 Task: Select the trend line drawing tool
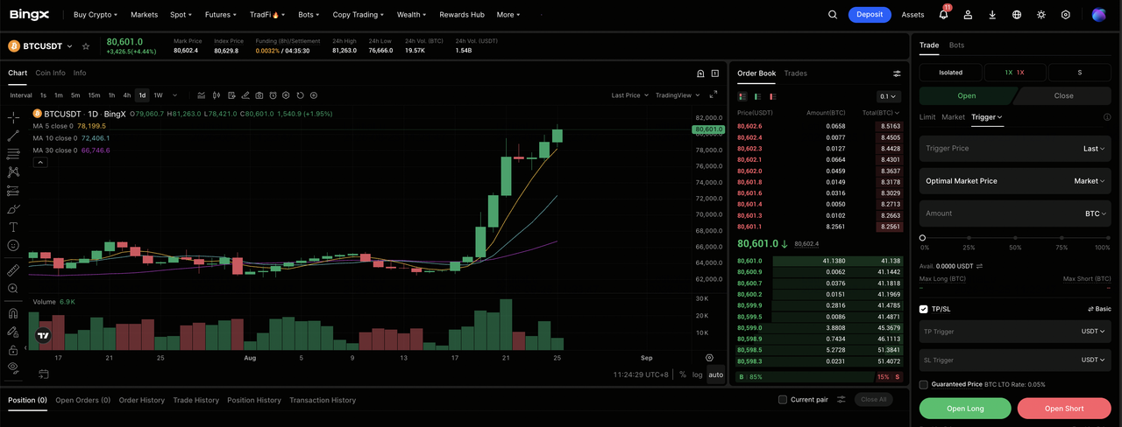click(x=13, y=136)
